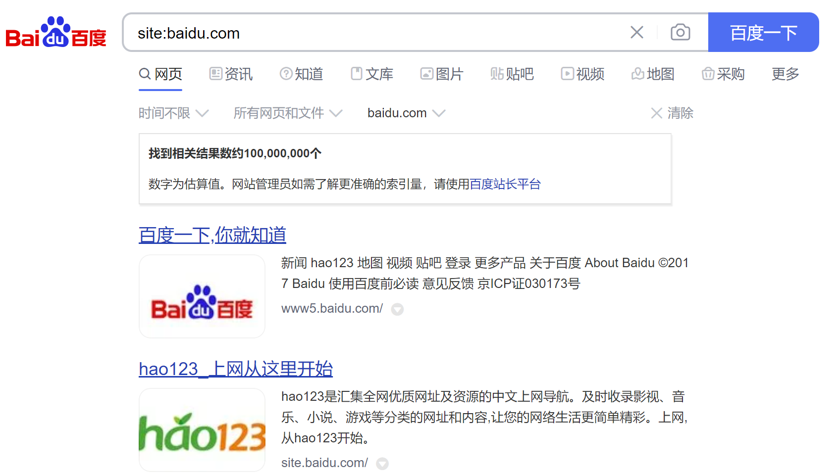This screenshot has height=474, width=839.
Task: Open the 采购 tab
Action: point(723,74)
